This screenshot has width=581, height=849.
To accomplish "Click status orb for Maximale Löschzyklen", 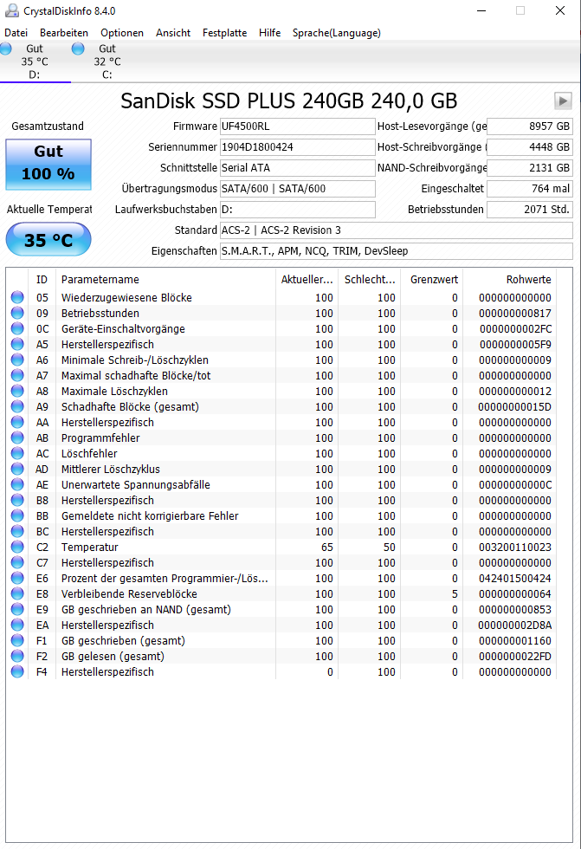I will (17, 391).
